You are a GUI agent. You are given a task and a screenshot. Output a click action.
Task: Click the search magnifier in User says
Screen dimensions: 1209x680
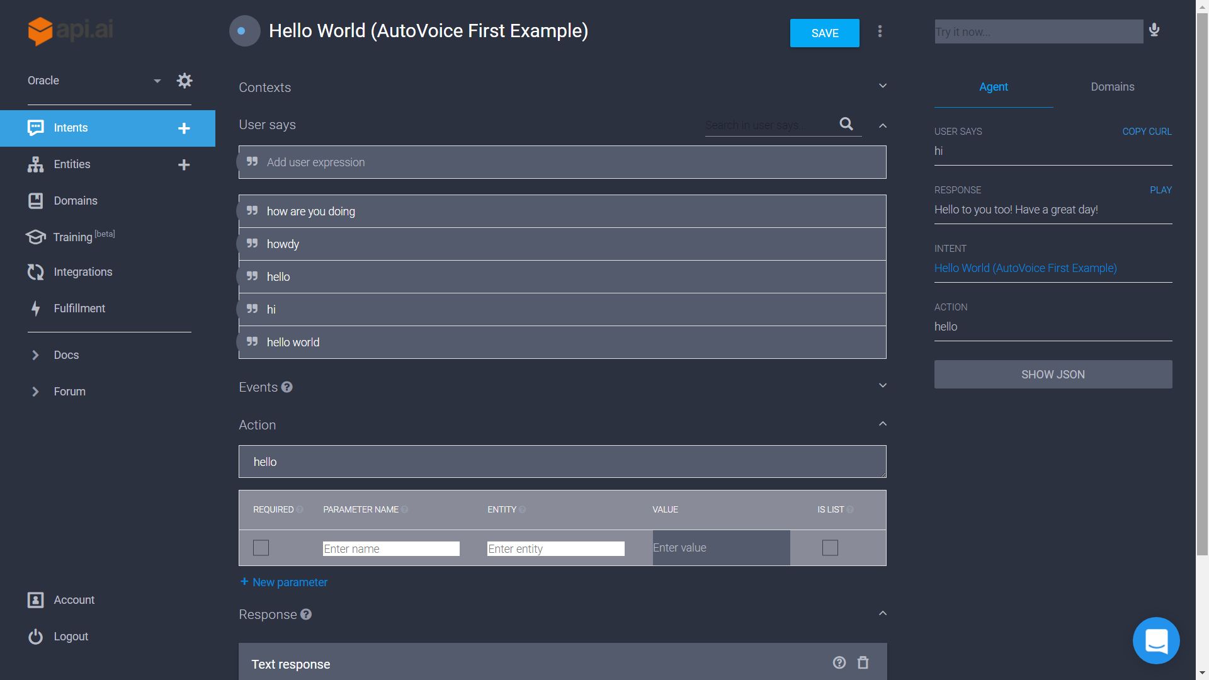point(846,124)
